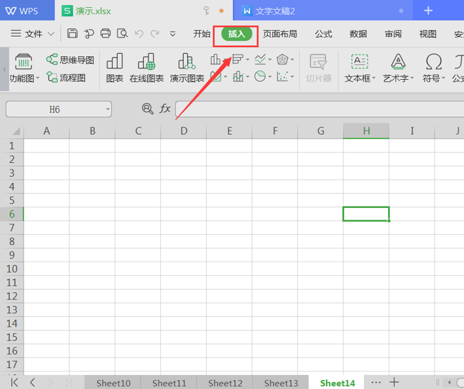Select column A header
The width and height of the screenshot is (464, 389).
[46, 131]
